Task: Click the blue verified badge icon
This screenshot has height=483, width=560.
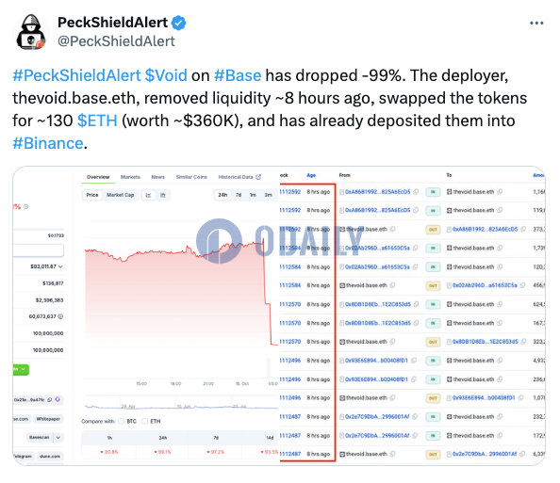Action: coord(178,24)
